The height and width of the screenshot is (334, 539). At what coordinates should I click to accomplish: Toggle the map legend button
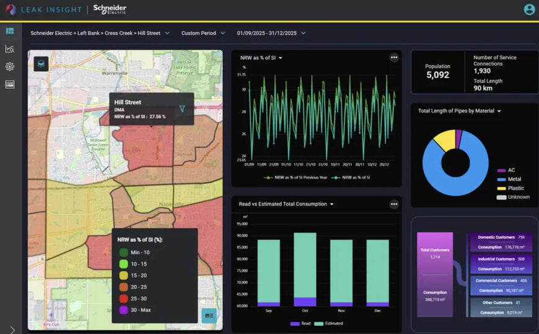tap(209, 315)
